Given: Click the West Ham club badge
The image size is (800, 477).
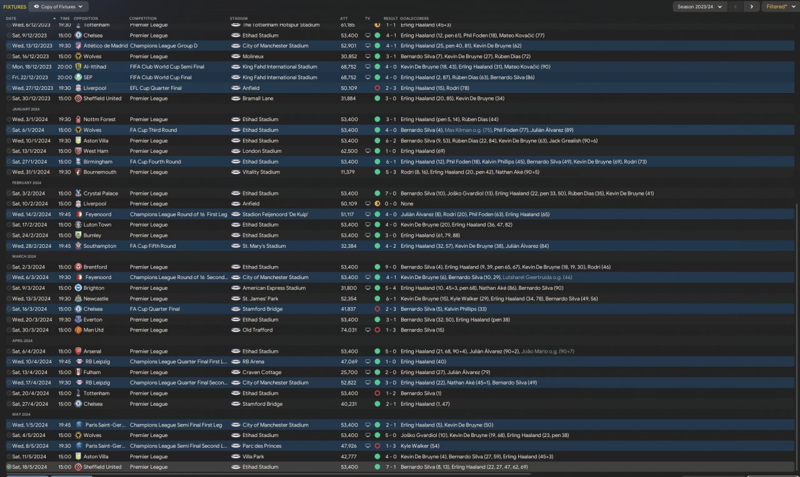Looking at the screenshot, I should point(78,151).
